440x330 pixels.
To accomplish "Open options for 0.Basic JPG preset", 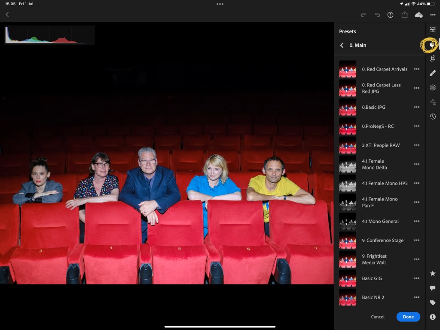I will pos(416,107).
